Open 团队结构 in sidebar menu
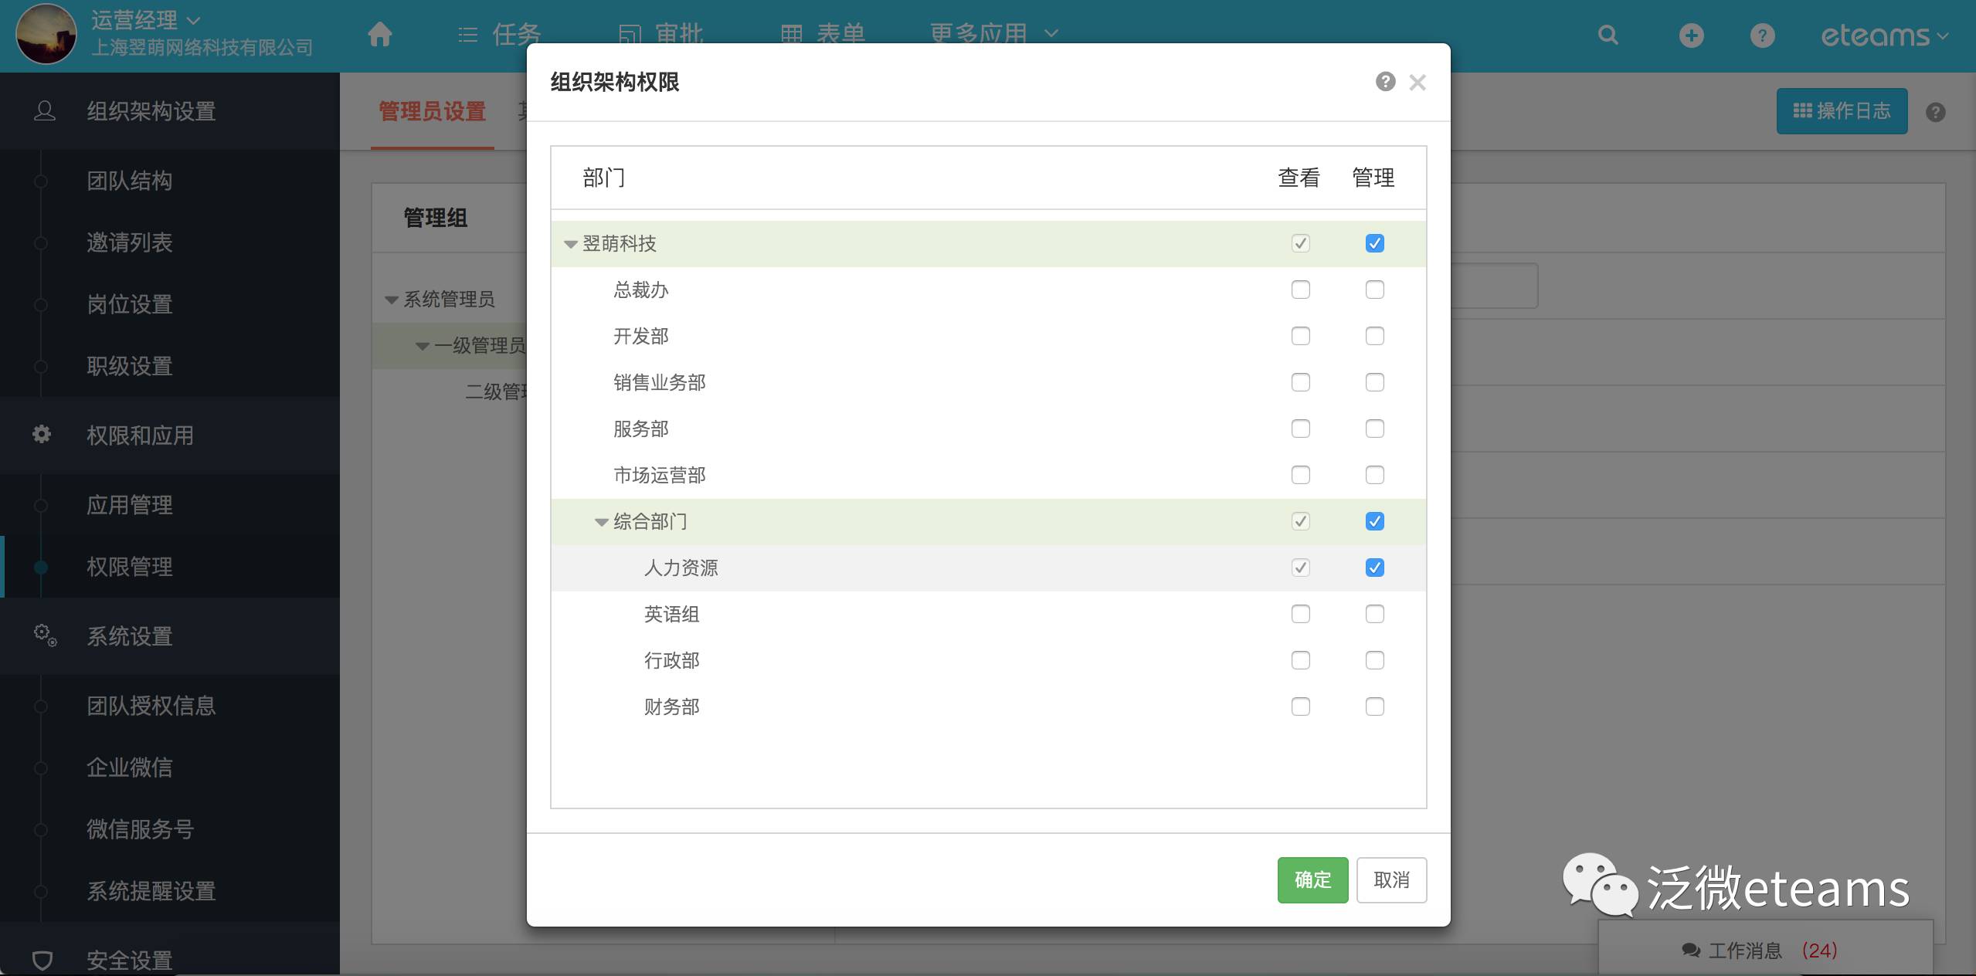Viewport: 1976px width, 976px height. (129, 181)
